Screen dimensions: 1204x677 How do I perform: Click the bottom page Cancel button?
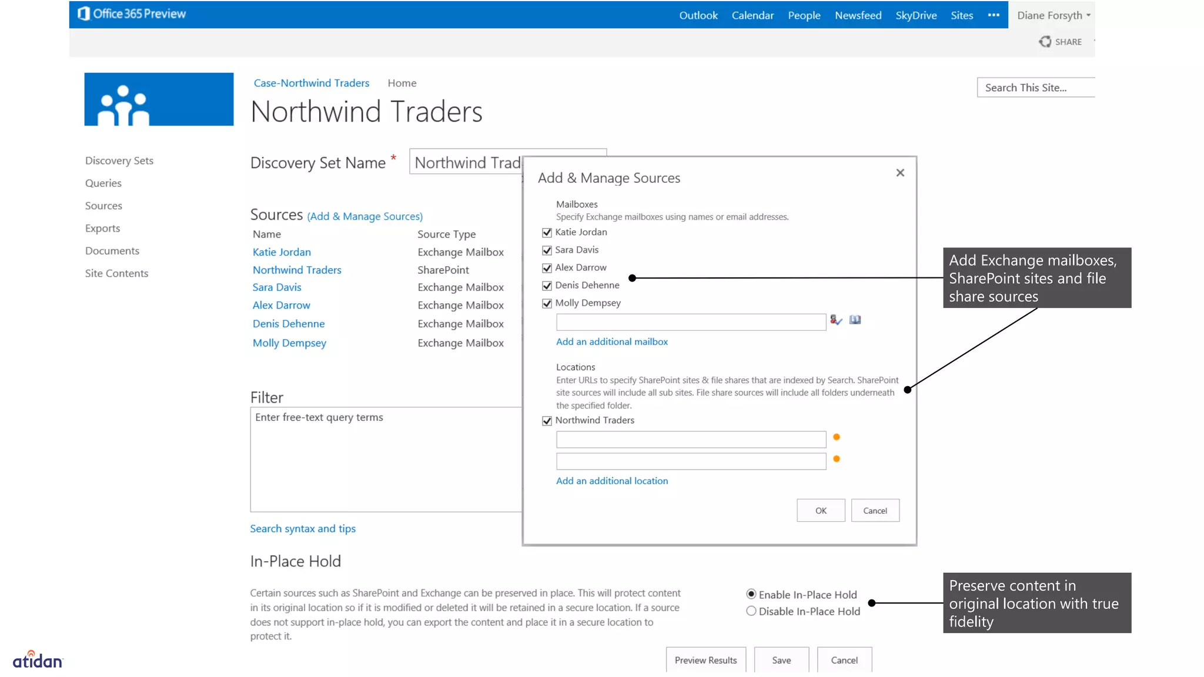(844, 659)
